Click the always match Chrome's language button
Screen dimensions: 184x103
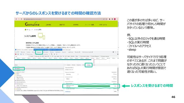point(41,50)
